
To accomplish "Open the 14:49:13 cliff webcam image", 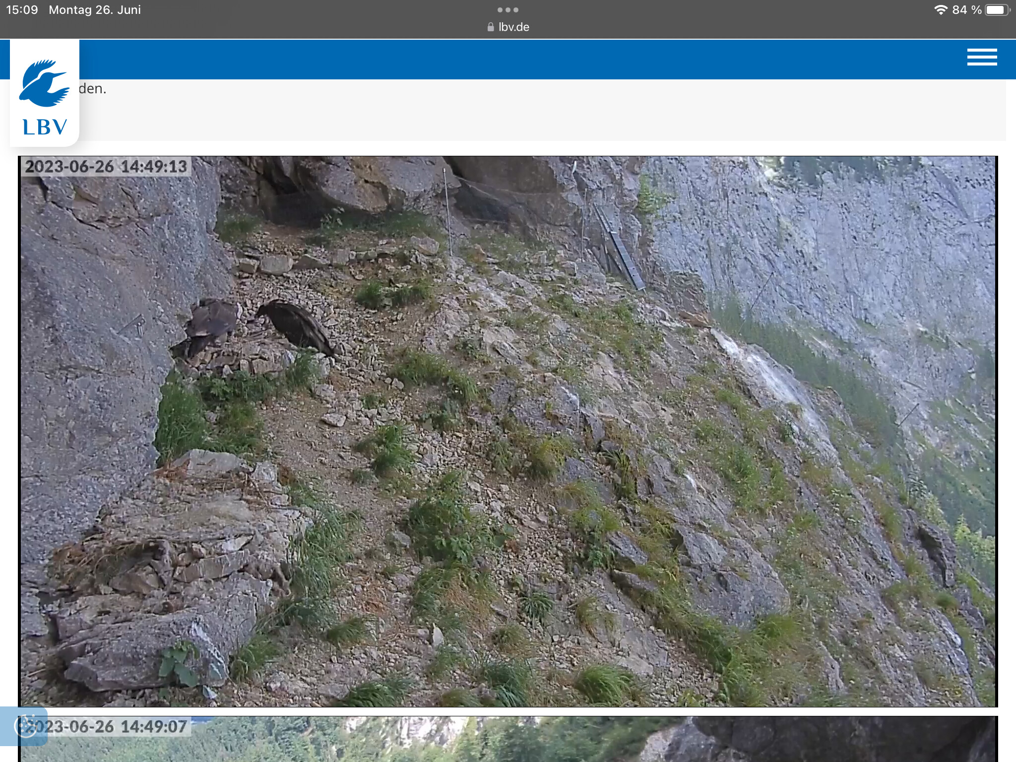I will [x=508, y=432].
